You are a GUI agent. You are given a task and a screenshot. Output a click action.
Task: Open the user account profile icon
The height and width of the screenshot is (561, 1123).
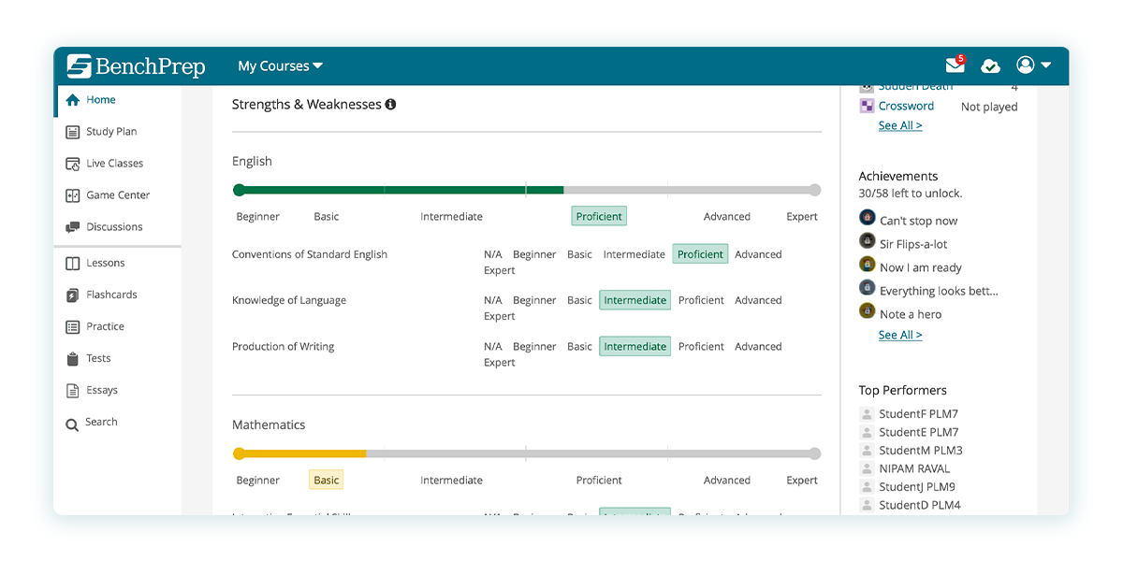point(1026,65)
